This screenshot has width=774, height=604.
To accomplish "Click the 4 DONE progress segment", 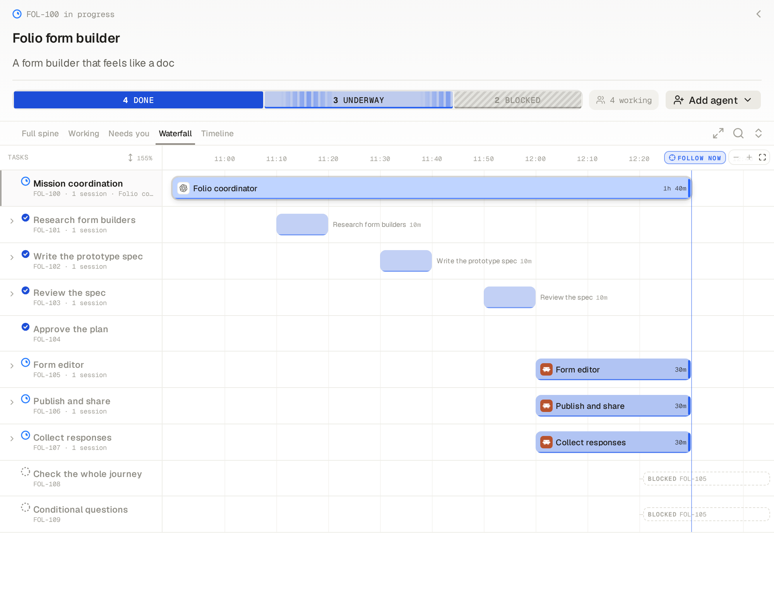I will click(x=139, y=100).
